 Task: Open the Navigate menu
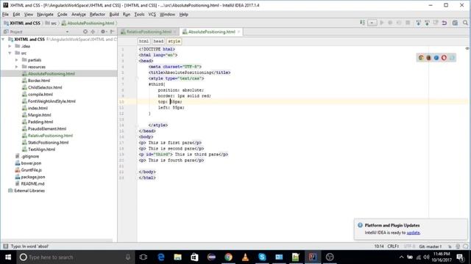tap(45, 15)
